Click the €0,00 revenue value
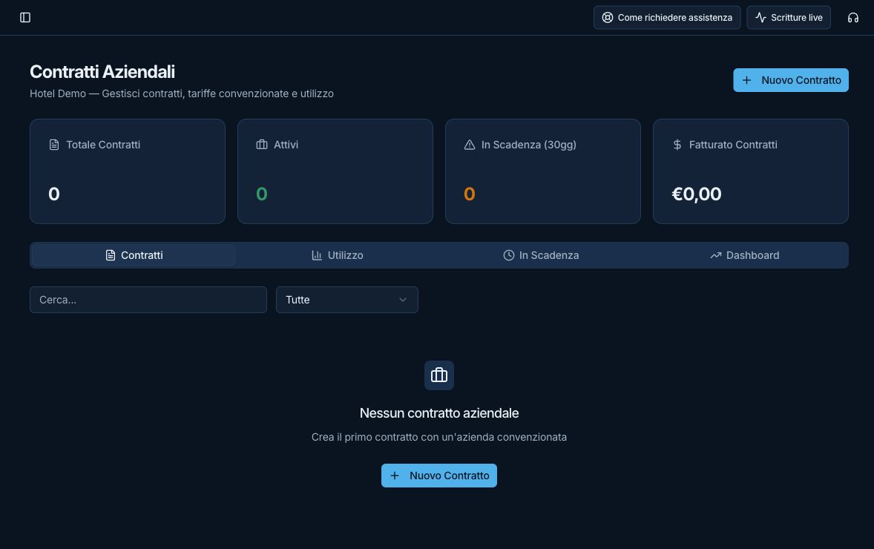The width and height of the screenshot is (874, 549). point(696,194)
